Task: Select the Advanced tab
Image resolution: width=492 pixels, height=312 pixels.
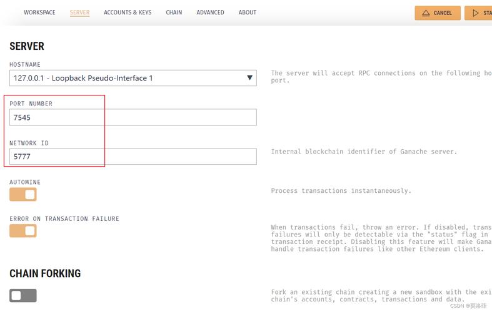Action: [210, 12]
